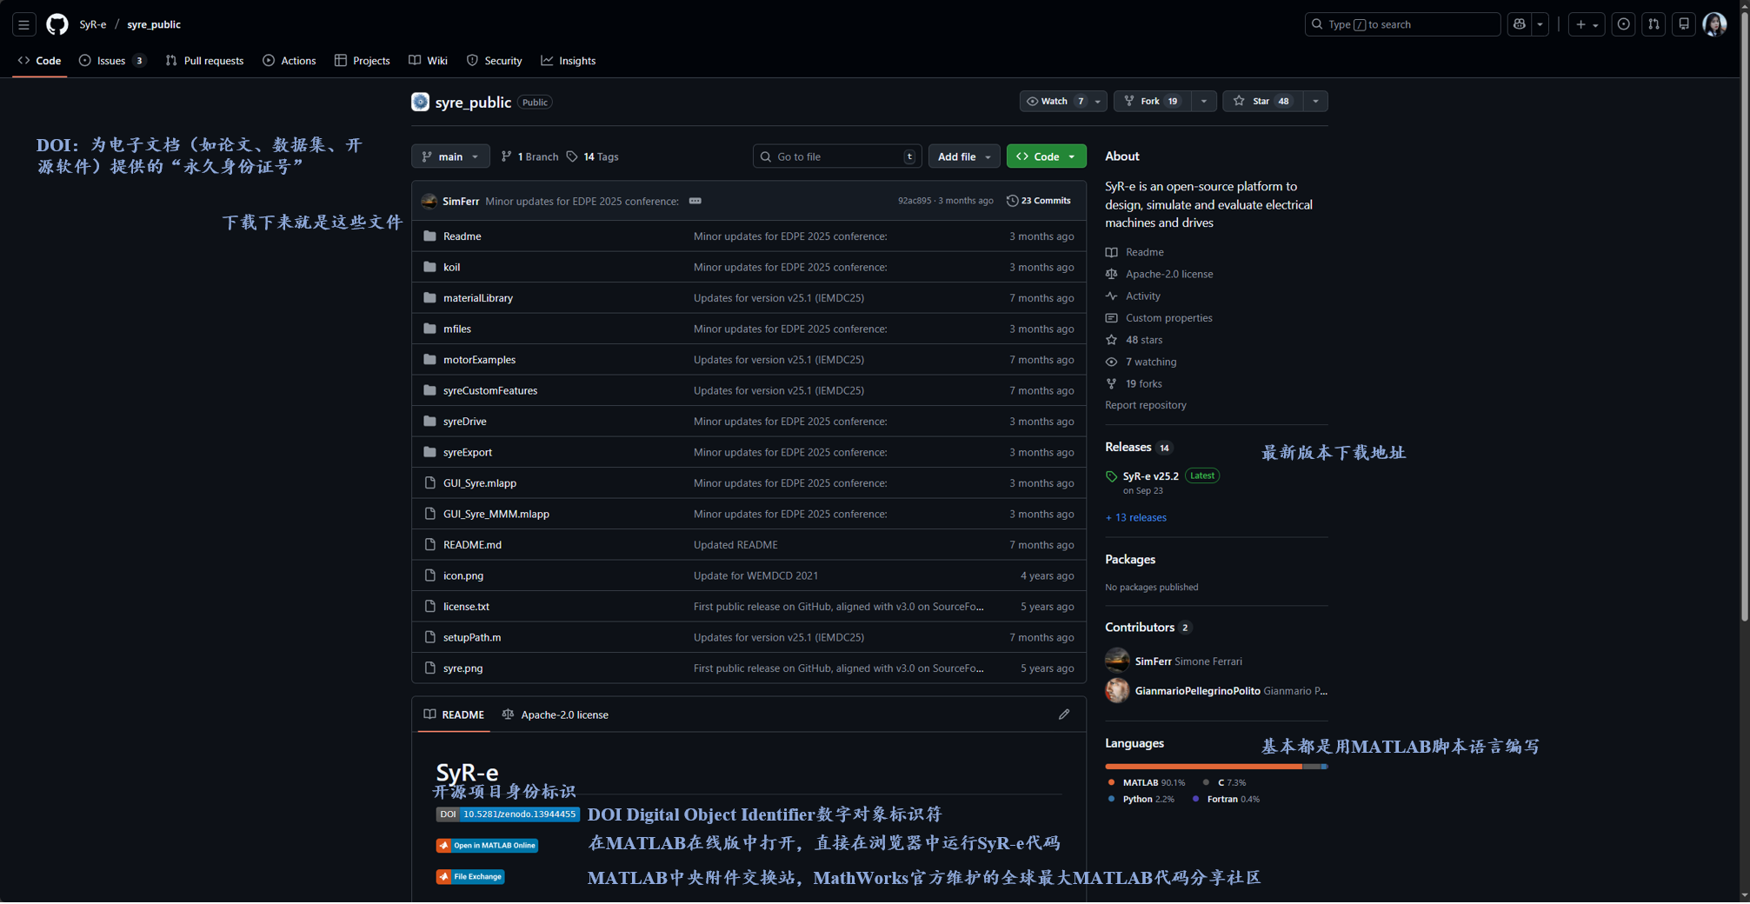Open the license.txt file
The height and width of the screenshot is (904, 1750).
pos(466,607)
